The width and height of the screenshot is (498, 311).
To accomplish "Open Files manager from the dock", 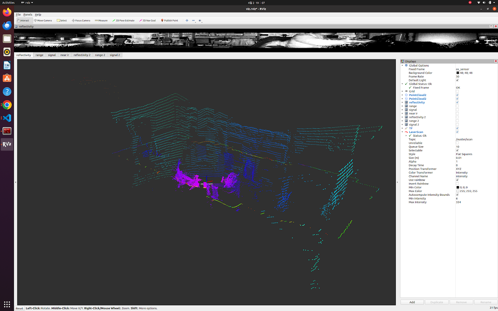I will click(x=7, y=39).
